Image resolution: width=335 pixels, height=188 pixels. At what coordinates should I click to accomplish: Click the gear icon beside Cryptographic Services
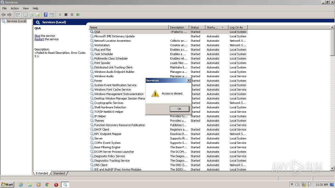(92, 103)
